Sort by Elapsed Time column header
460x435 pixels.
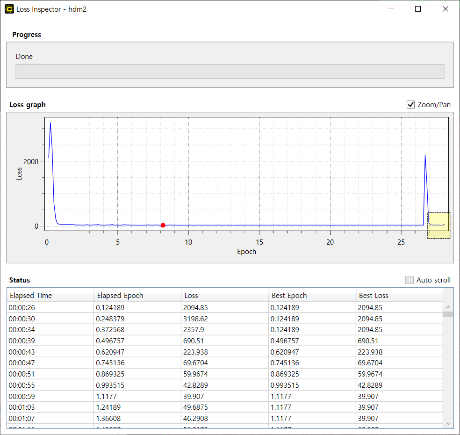click(50, 296)
